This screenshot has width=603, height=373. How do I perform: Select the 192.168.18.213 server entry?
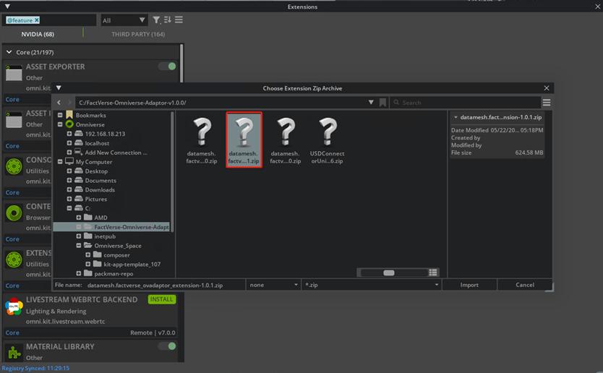tap(105, 134)
